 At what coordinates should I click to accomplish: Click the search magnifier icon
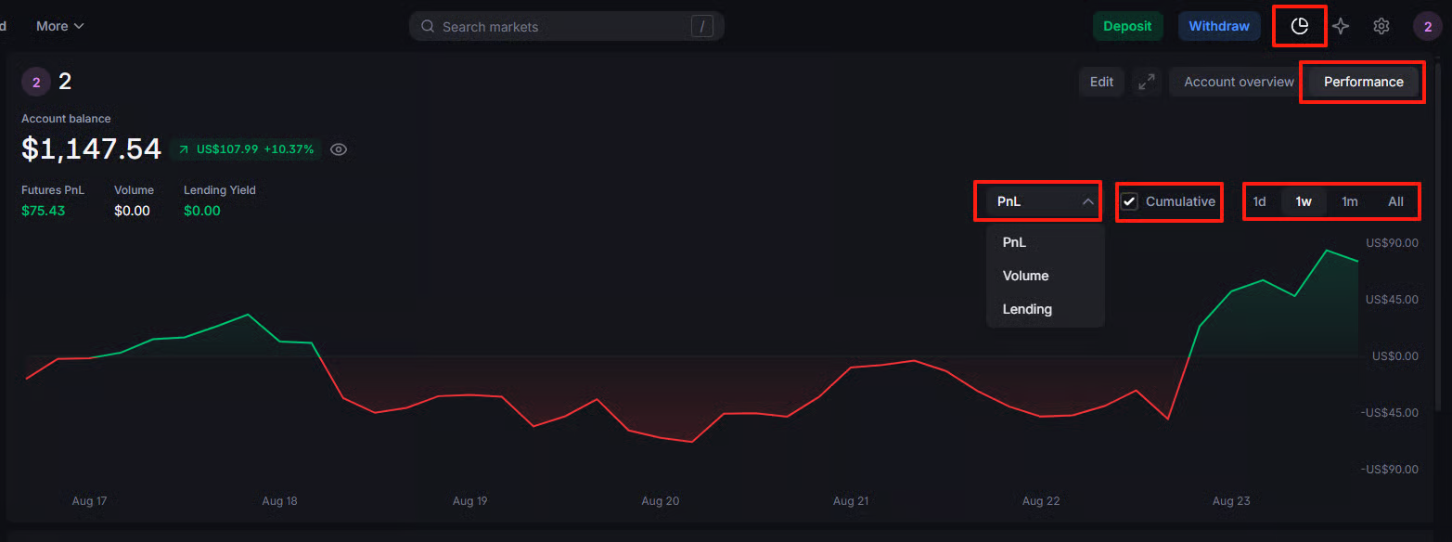coord(428,27)
